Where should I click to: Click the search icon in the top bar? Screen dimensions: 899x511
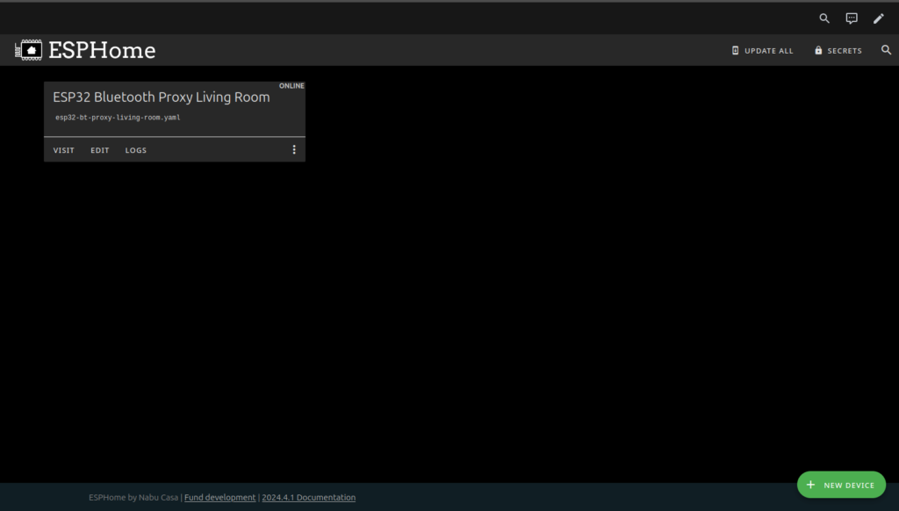[824, 18]
